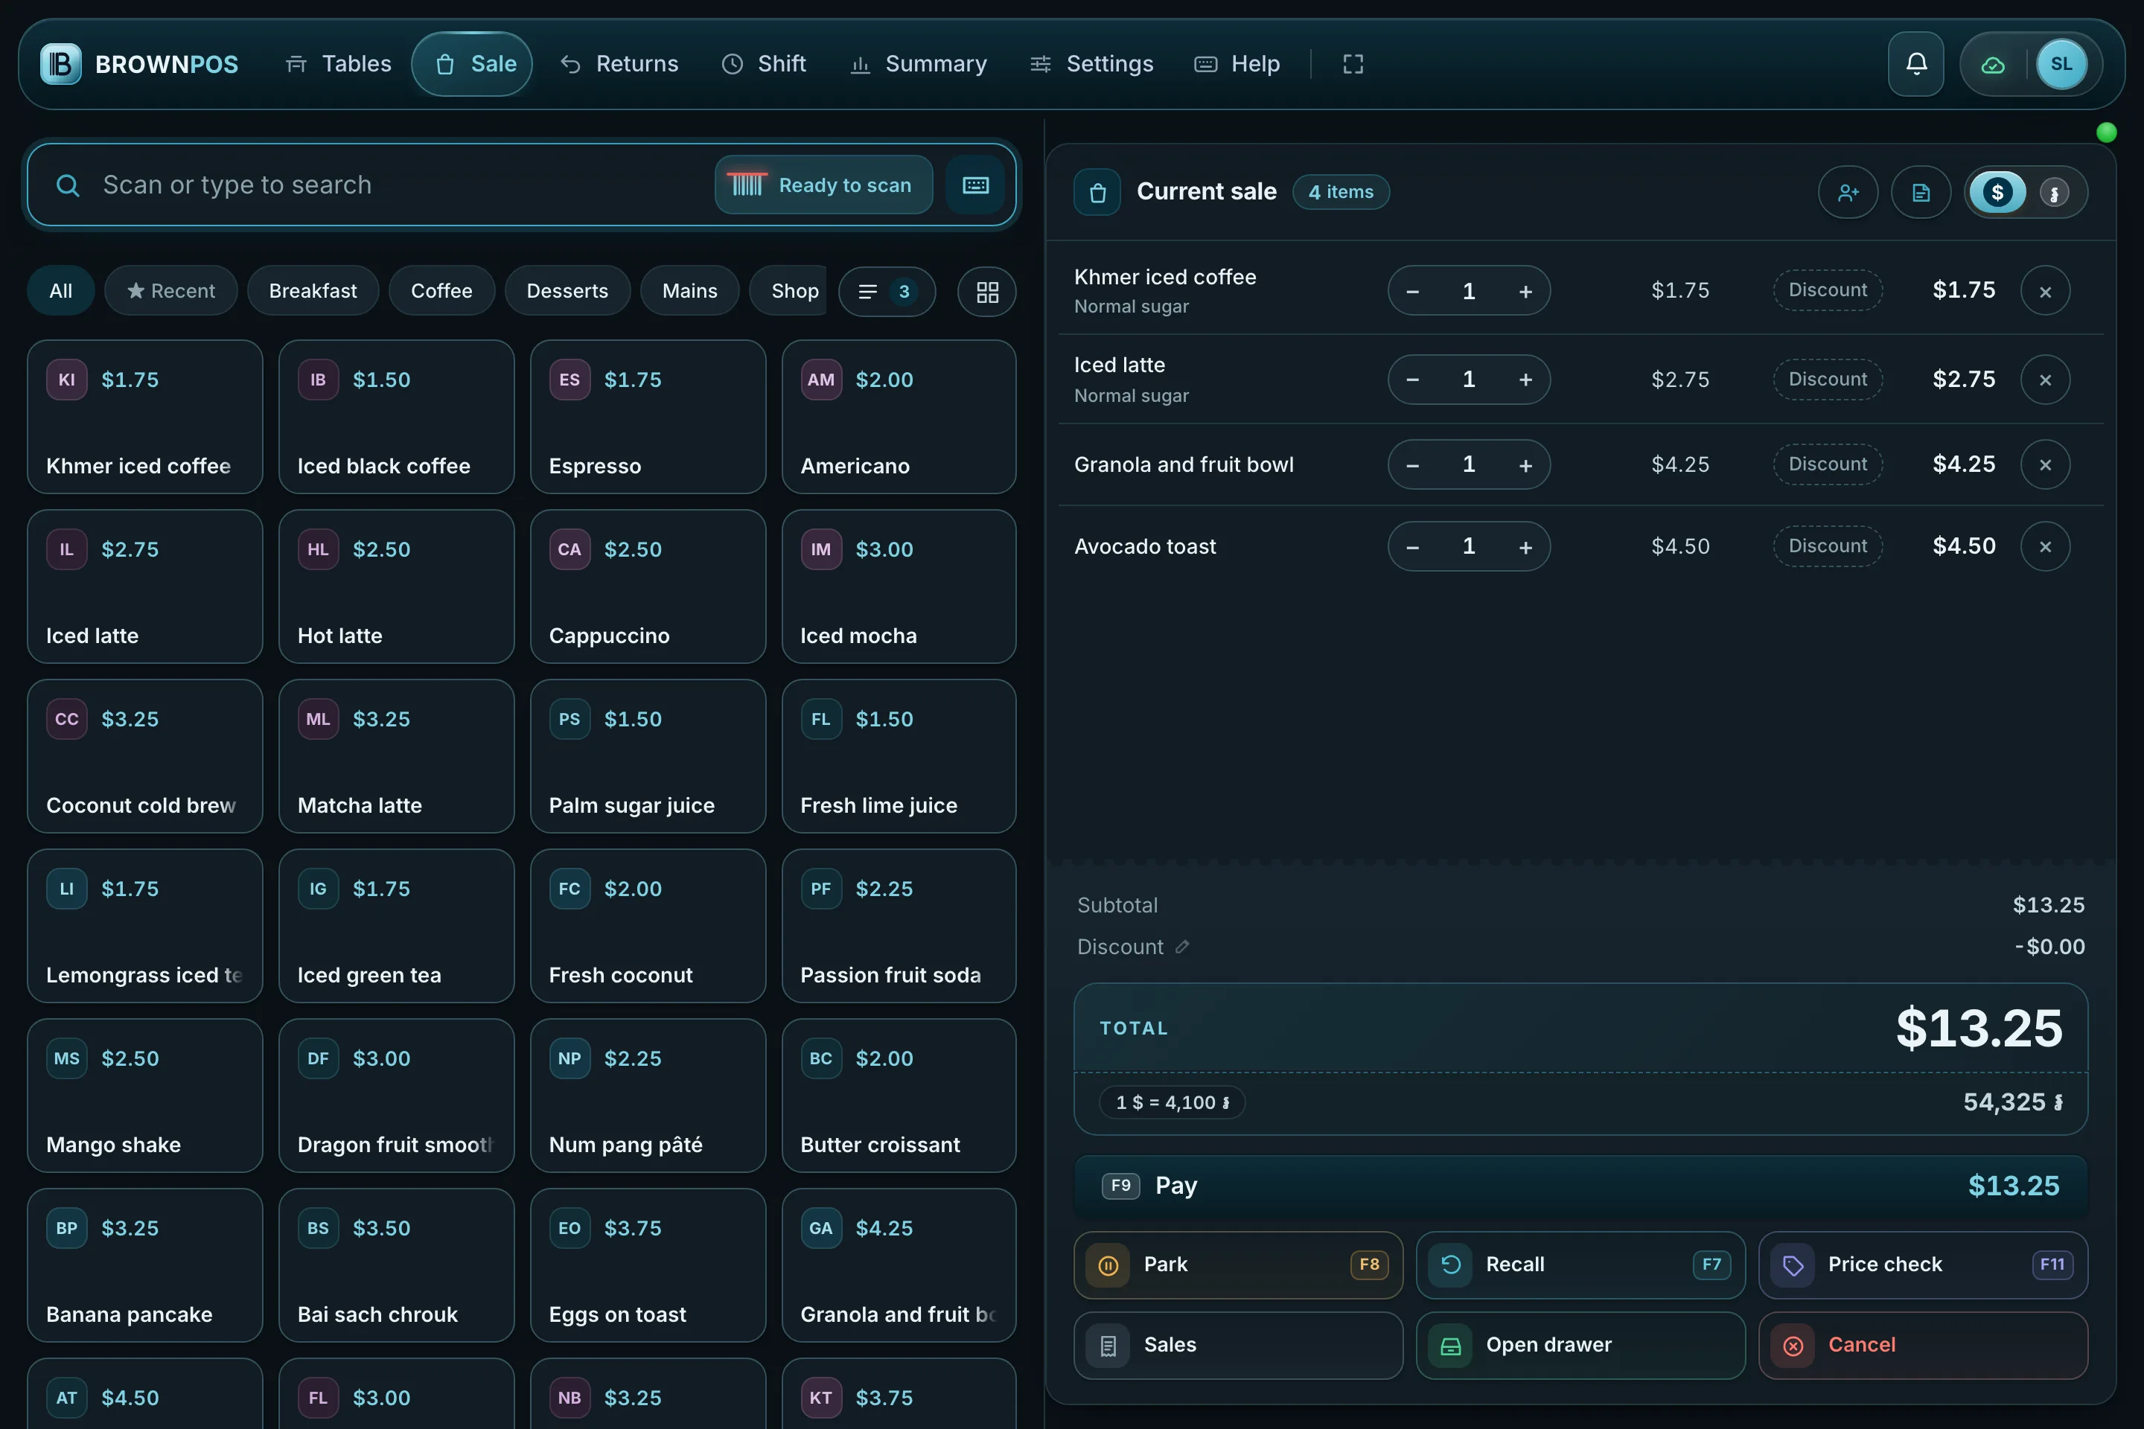Add customer to current sale
2144x1429 pixels.
1848,192
